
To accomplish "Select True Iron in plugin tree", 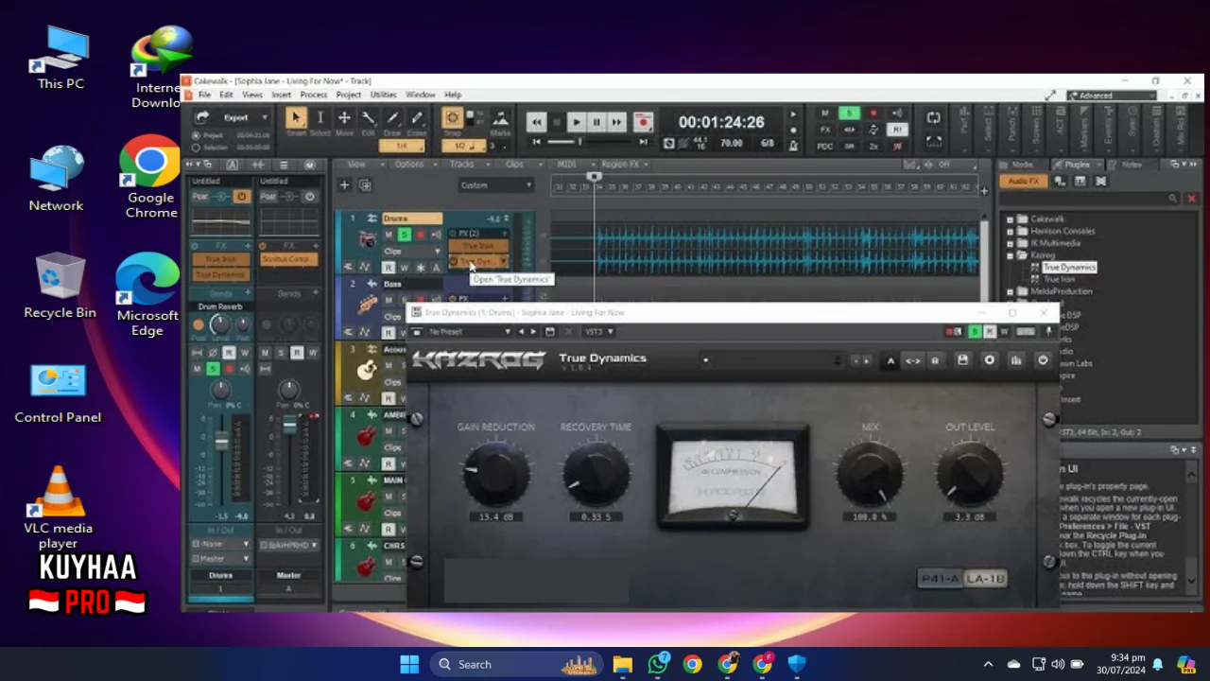I will (1059, 279).
